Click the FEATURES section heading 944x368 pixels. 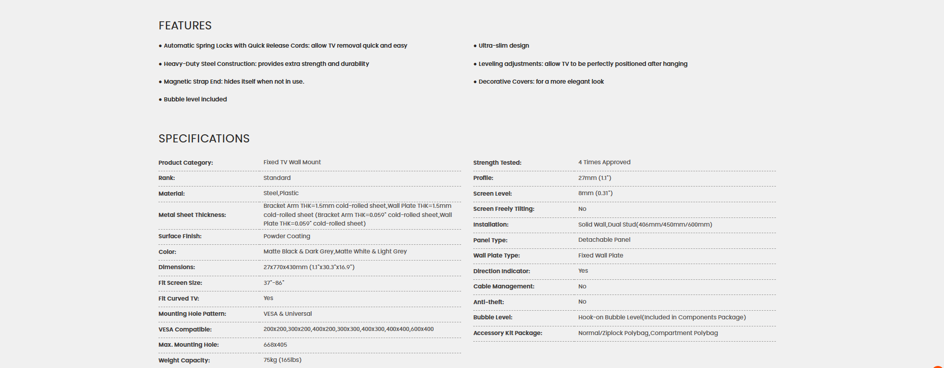pyautogui.click(x=185, y=25)
